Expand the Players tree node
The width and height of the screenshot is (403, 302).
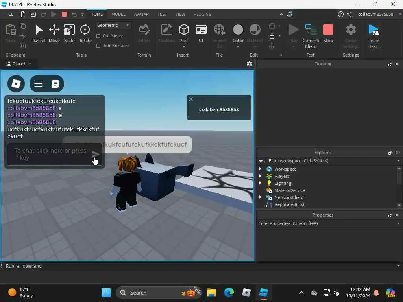260,176
